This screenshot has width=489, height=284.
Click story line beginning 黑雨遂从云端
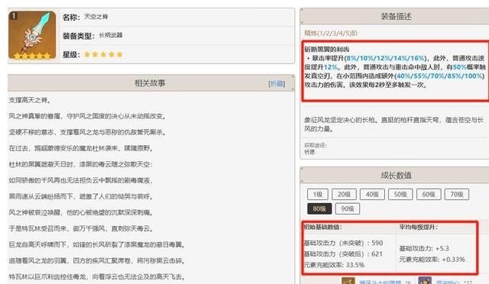(x=81, y=196)
